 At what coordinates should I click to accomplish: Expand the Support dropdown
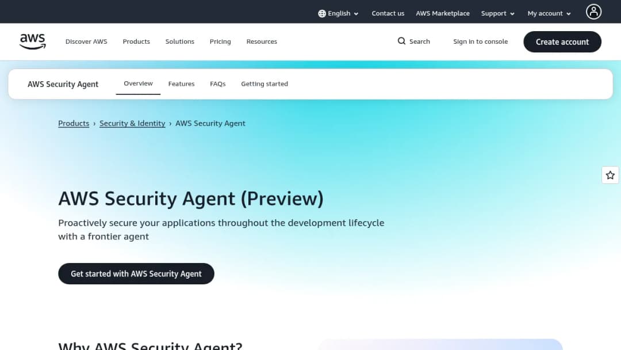[498, 13]
